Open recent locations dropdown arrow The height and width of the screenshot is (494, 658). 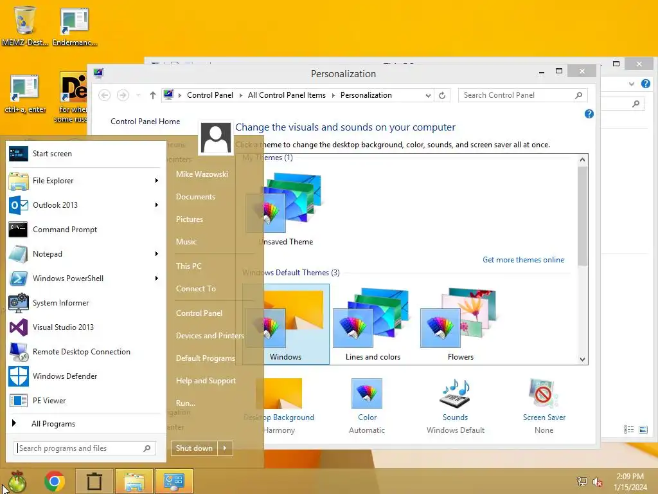[x=138, y=95]
